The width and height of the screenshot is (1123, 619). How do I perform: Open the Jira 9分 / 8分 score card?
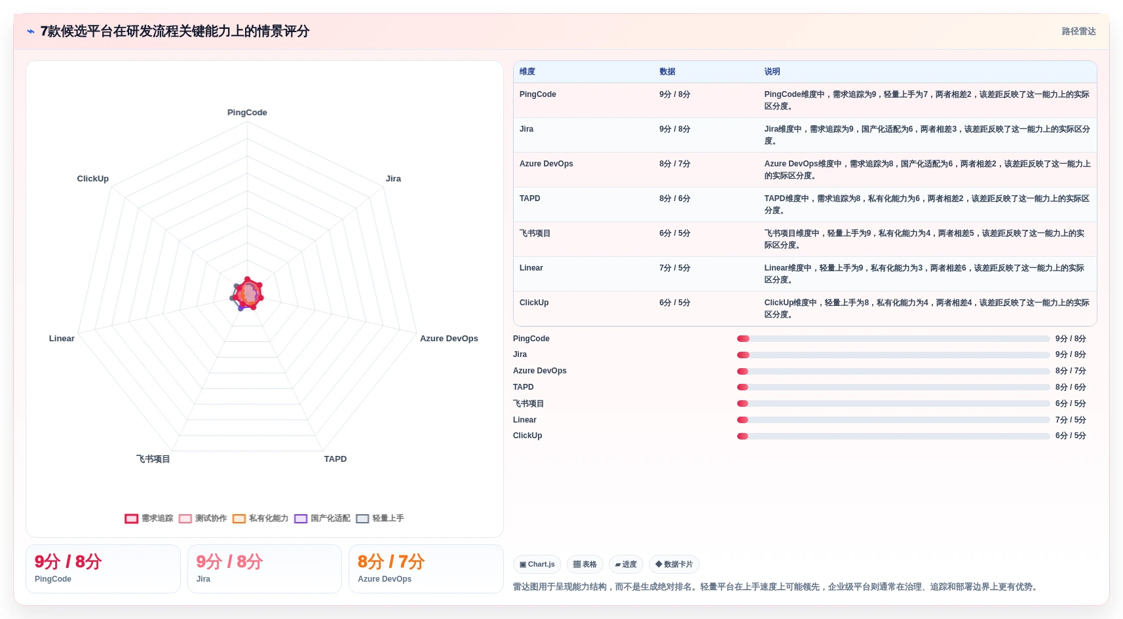point(265,569)
